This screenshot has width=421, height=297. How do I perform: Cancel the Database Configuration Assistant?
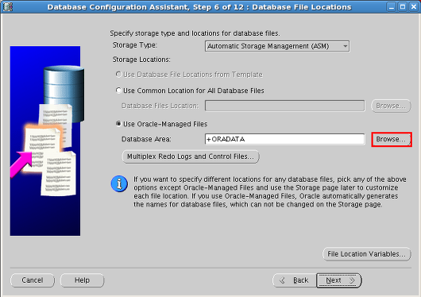[x=33, y=280]
